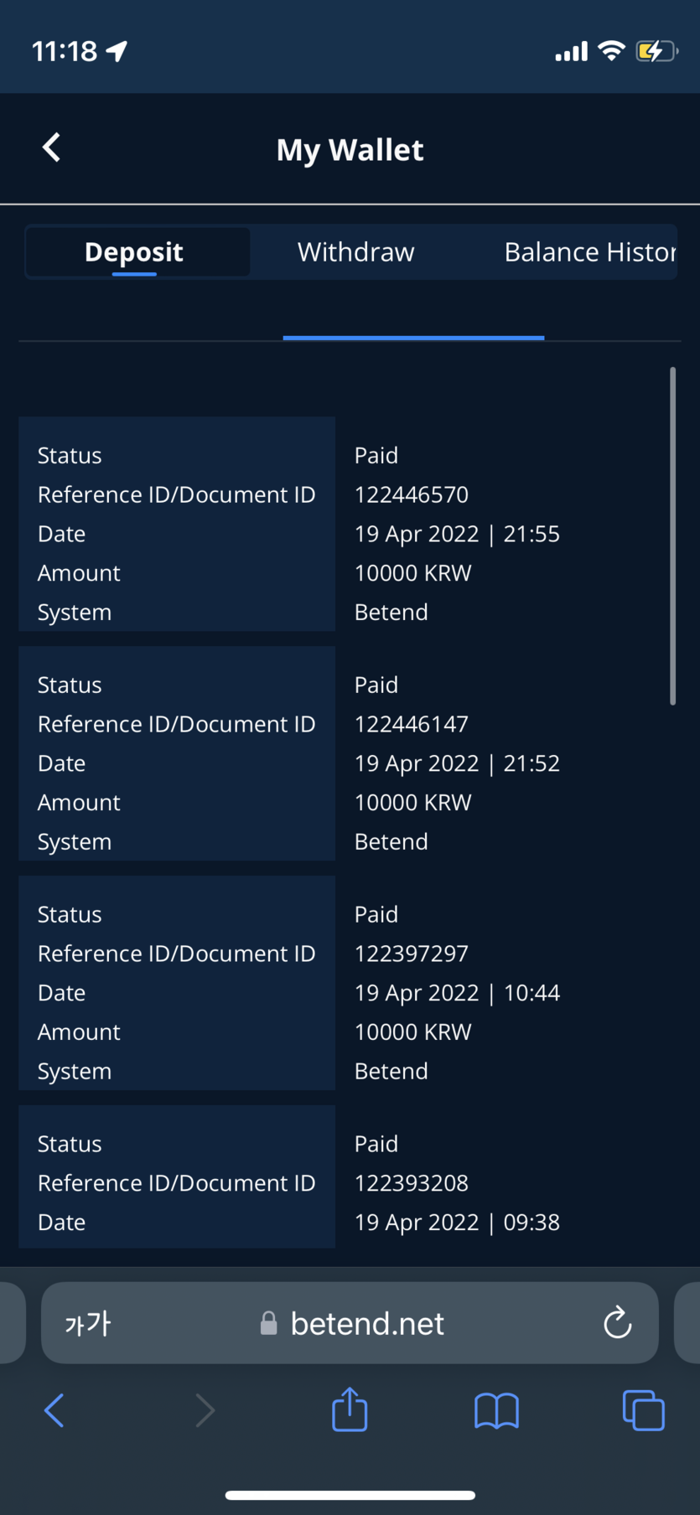700x1515 pixels.
Task: Tap the battery charging indicator
Action: [x=656, y=51]
